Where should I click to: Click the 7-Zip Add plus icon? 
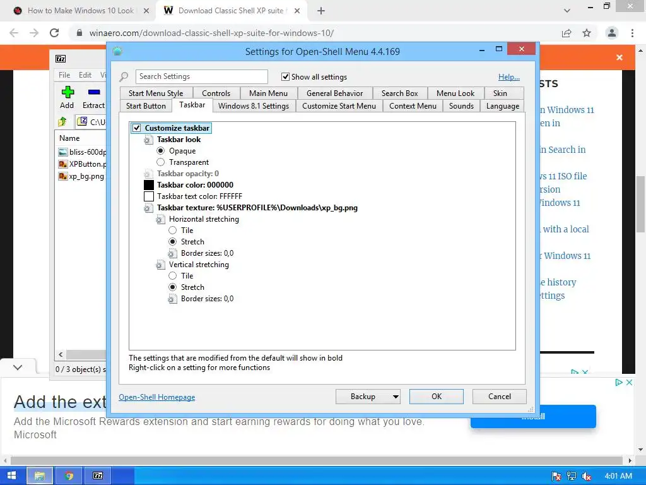point(68,92)
